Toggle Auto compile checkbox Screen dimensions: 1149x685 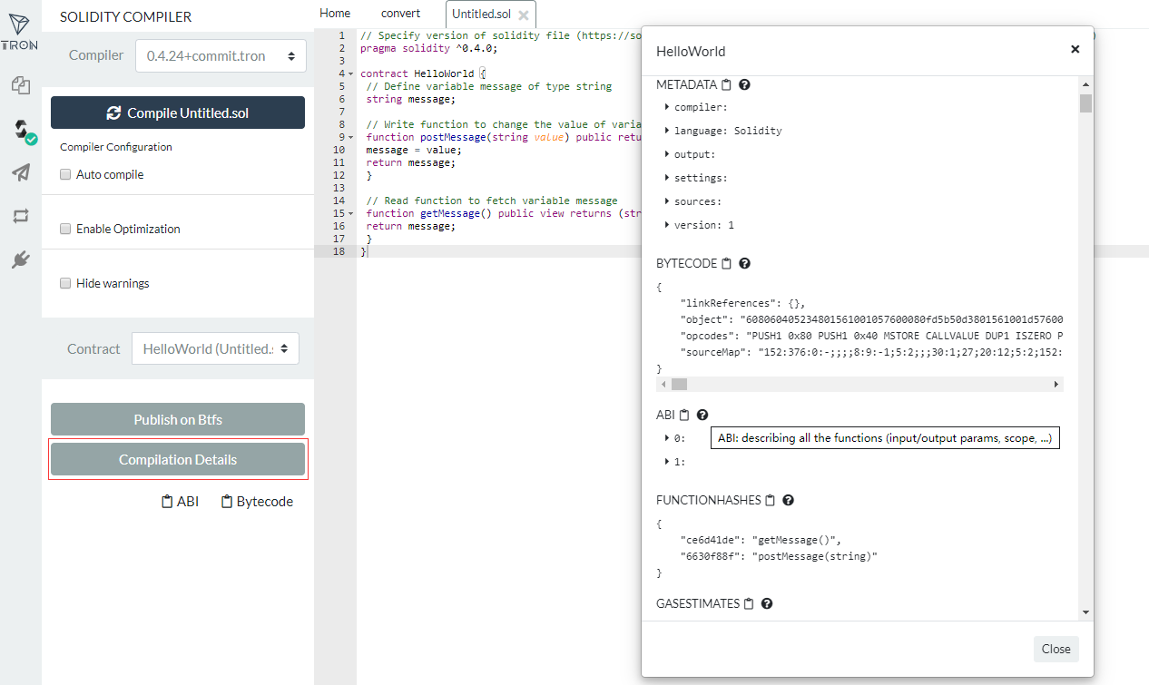65,174
